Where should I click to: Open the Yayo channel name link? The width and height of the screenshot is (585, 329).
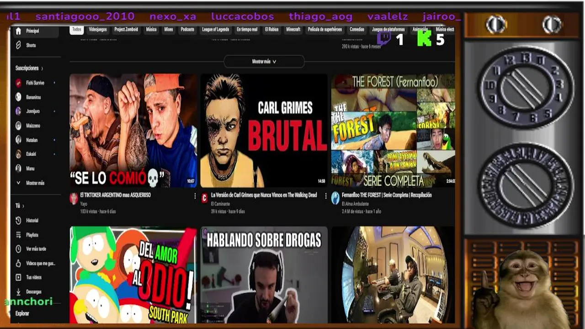pyautogui.click(x=83, y=204)
